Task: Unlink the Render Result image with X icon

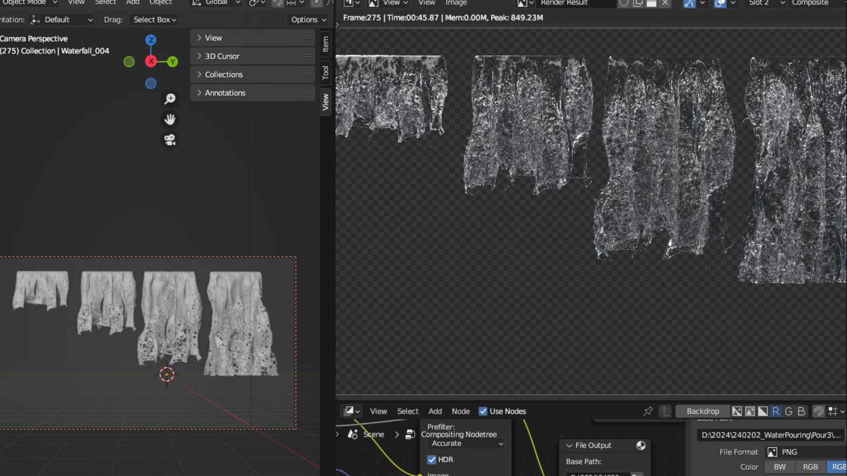Action: click(x=665, y=3)
